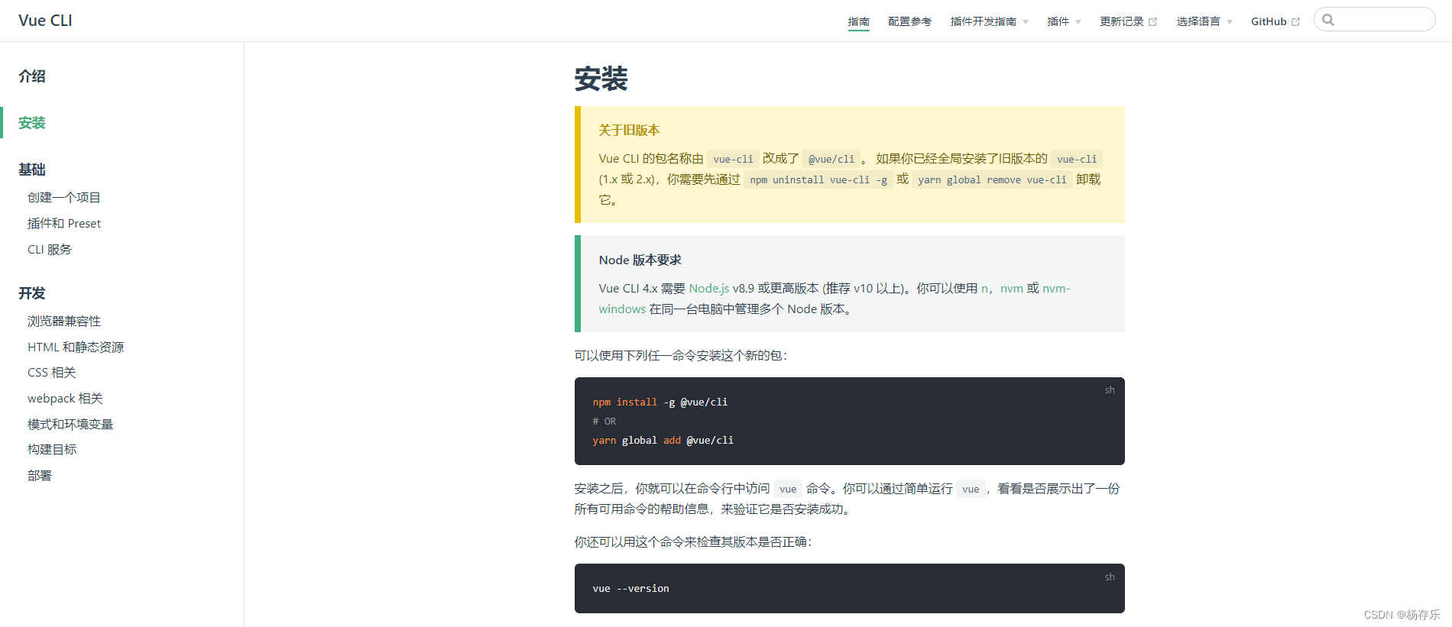This screenshot has height=627, width=1452.
Task: Click the npm install -g @vue/cli line
Action: tap(660, 402)
